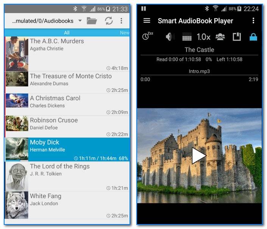Refresh the audiobook library
Screen dimensions: 267x229
click(x=109, y=21)
